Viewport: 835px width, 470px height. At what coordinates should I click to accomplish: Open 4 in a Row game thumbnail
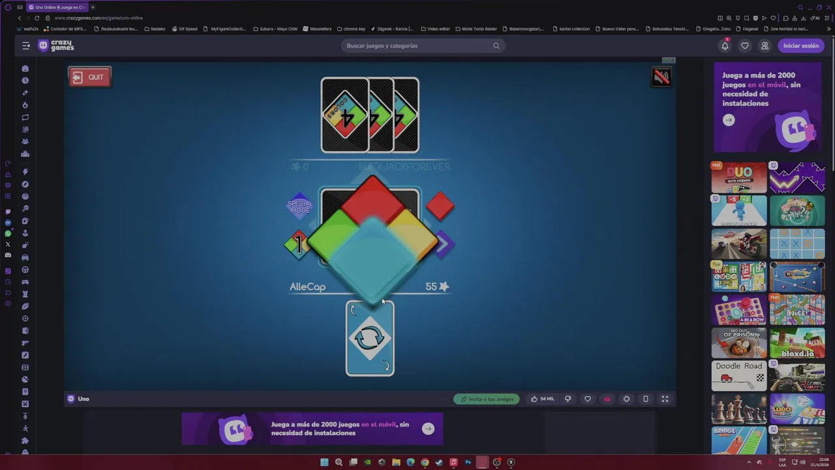739,309
